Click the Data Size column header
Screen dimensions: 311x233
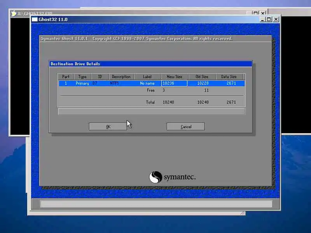pos(229,77)
